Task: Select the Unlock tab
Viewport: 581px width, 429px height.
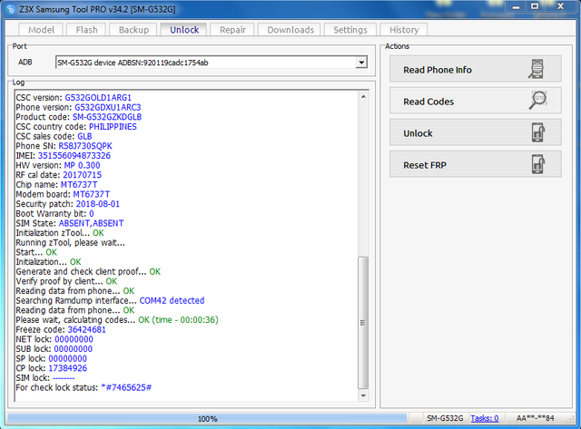Action: [184, 30]
